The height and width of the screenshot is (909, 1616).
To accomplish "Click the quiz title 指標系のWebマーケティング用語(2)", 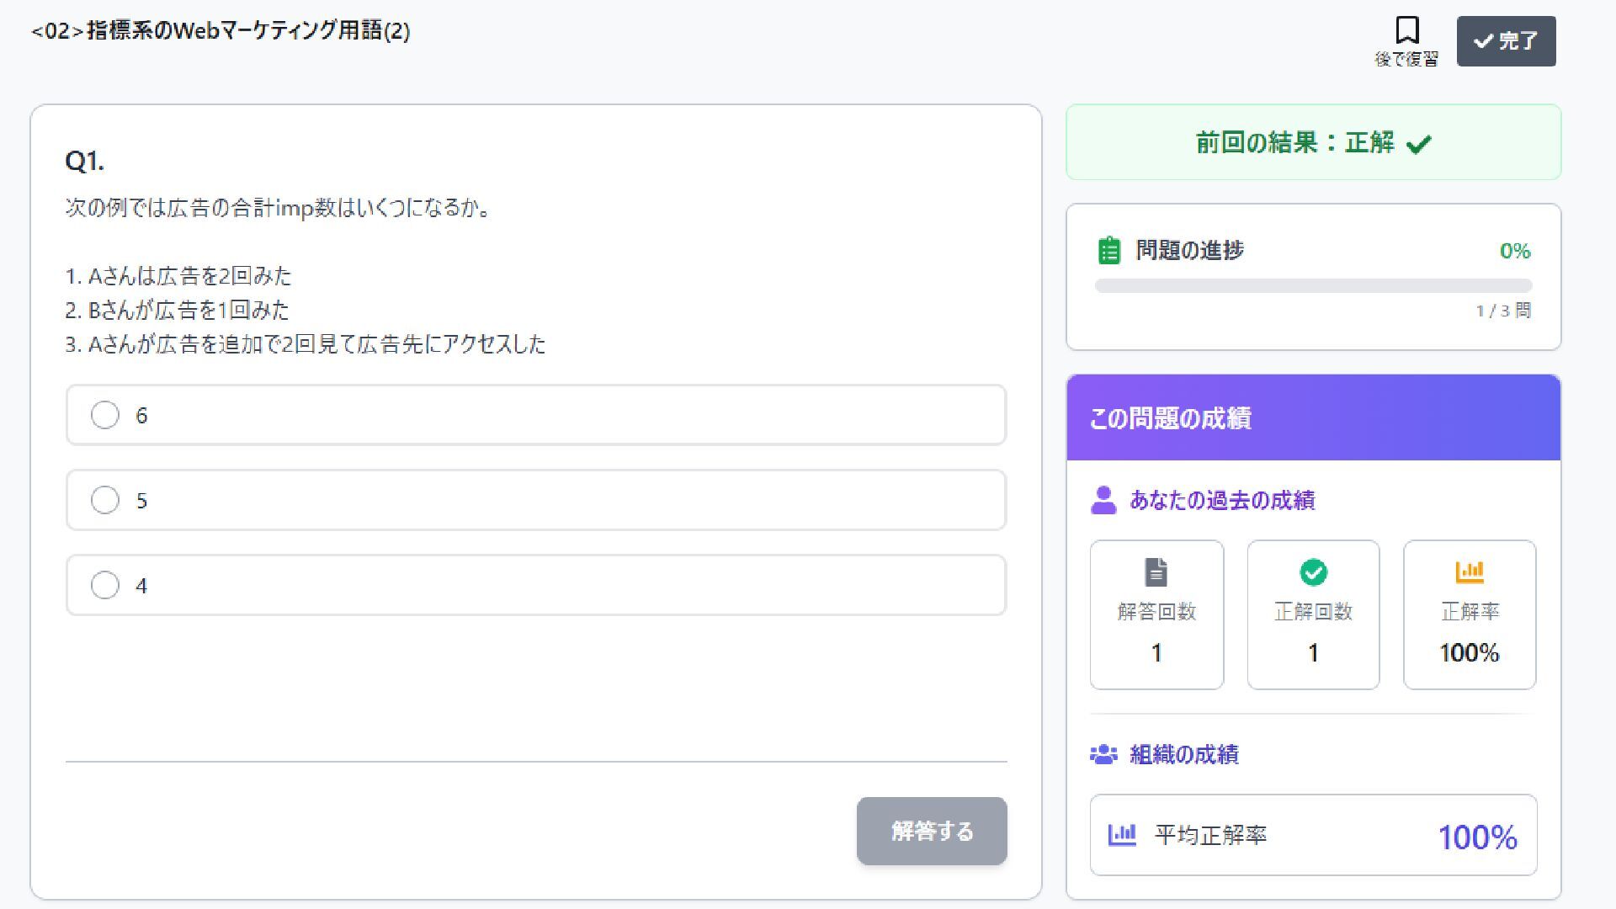I will coord(221,31).
